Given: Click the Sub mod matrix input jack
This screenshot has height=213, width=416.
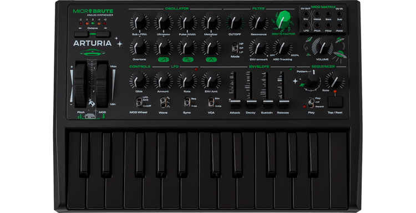Looking at the screenshot, I should [x=339, y=14].
